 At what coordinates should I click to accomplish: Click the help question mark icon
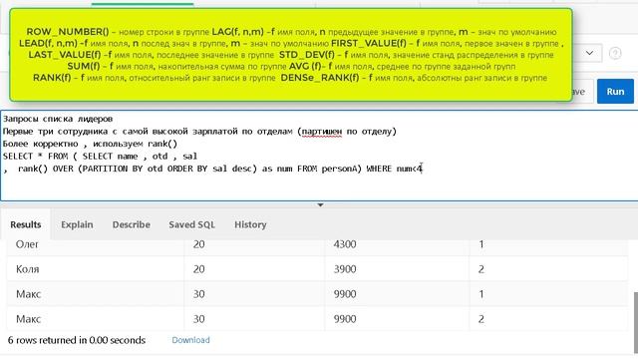615,53
